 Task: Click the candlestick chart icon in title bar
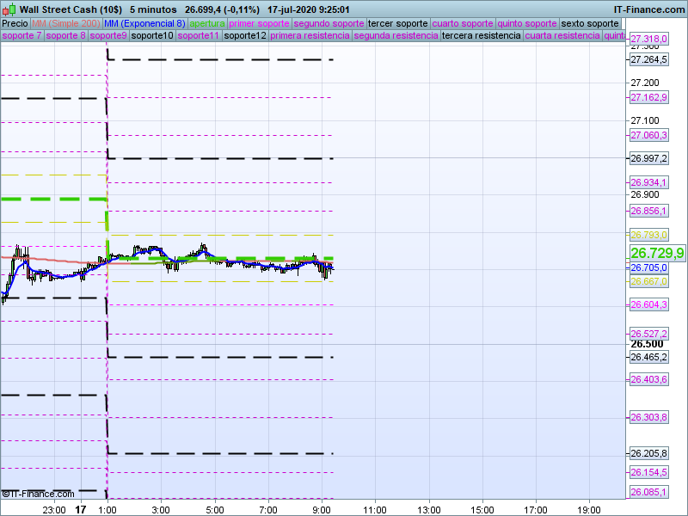(x=9, y=9)
